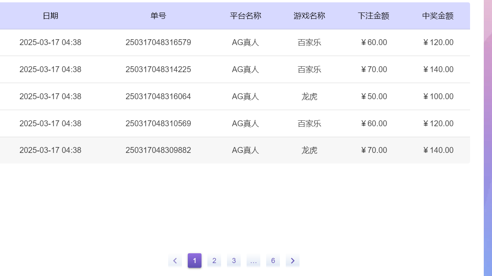Select page 2 in the pagination
The height and width of the screenshot is (276, 492).
(x=214, y=260)
